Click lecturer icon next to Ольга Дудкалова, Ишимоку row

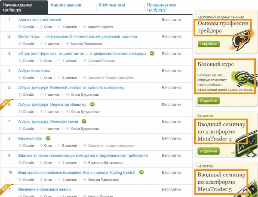click(68, 112)
